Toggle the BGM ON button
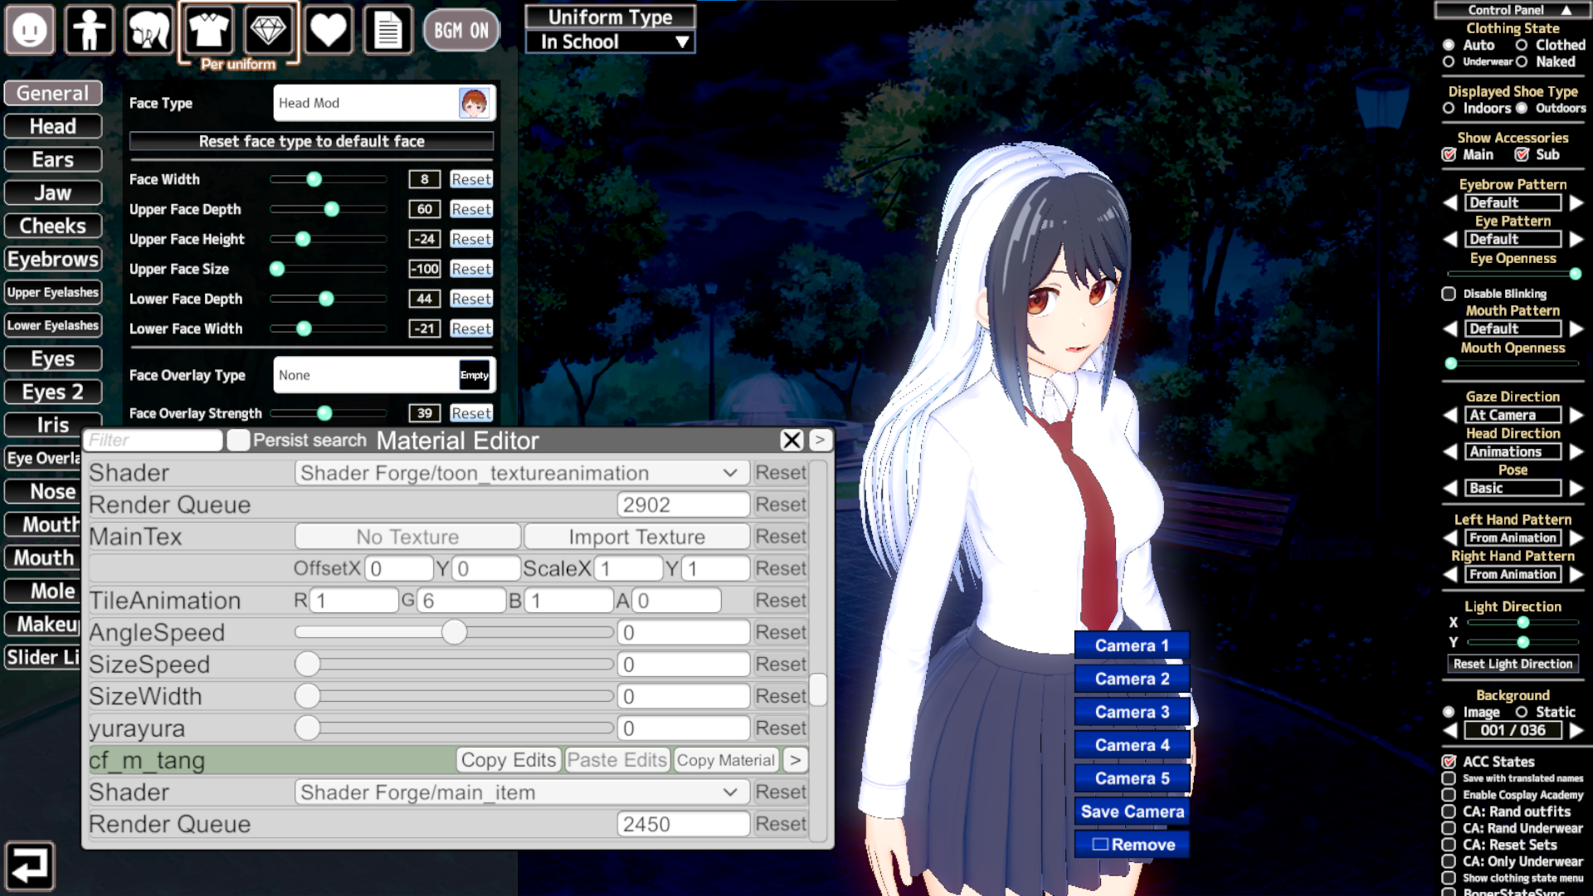The image size is (1593, 896). pyautogui.click(x=461, y=31)
